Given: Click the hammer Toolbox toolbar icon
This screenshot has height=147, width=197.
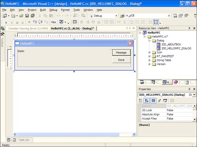Looking at the screenshot, I should (186, 16).
